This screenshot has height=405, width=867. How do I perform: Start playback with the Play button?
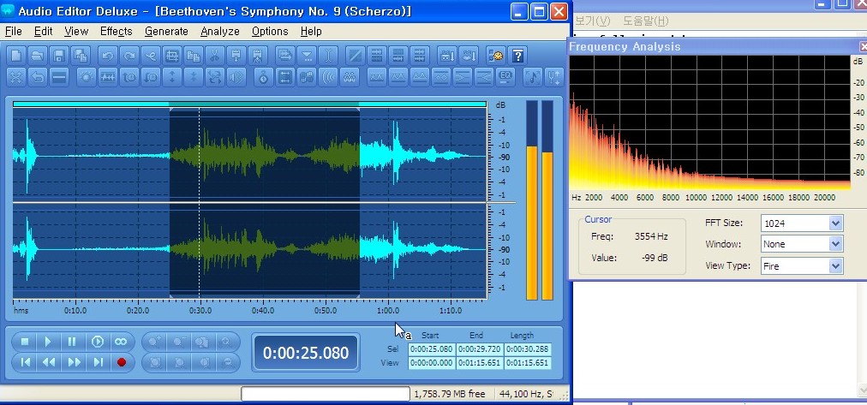coord(48,342)
